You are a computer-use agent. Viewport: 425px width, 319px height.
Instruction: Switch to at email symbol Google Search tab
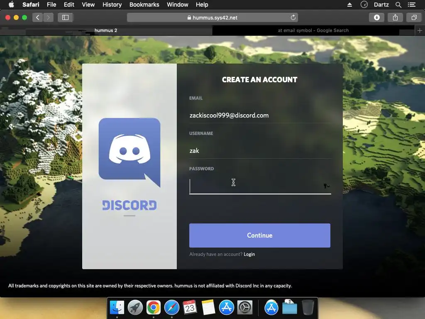313,30
